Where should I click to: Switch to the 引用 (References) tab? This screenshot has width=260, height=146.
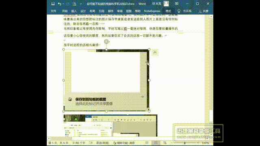(x=101, y=11)
